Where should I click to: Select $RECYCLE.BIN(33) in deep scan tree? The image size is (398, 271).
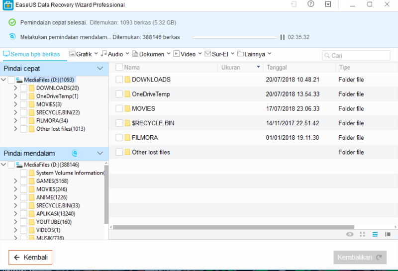(58, 205)
